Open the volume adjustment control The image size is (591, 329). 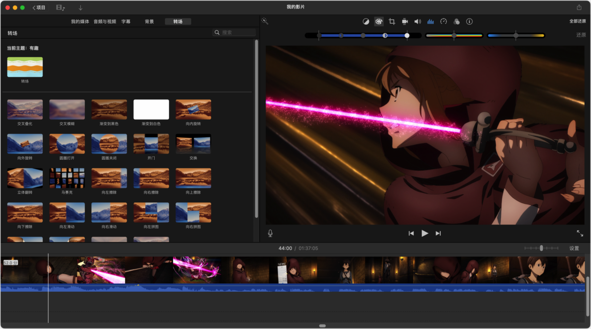(x=418, y=22)
